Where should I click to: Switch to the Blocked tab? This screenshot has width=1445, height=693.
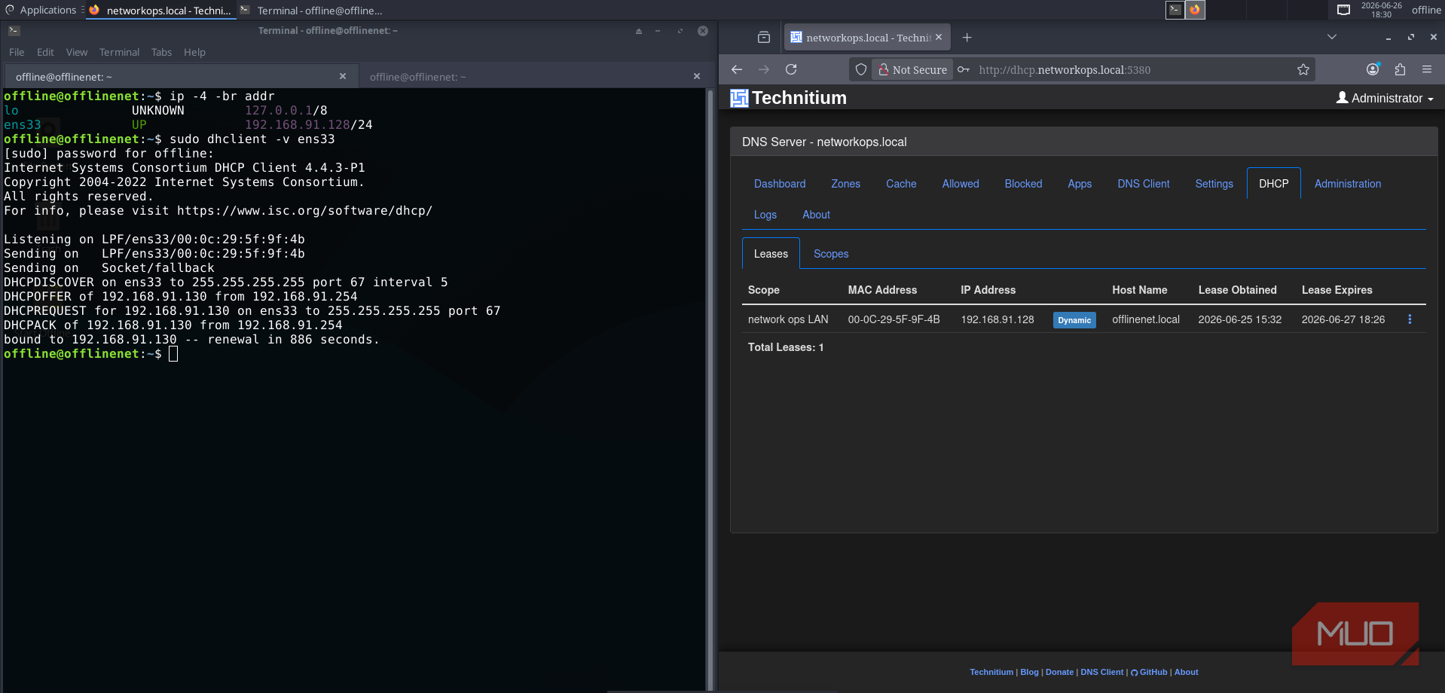pyautogui.click(x=1023, y=184)
